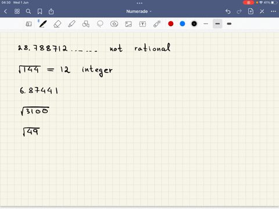Select the thinnest stroke width
This screenshot has height=209, width=279.
(206, 24)
